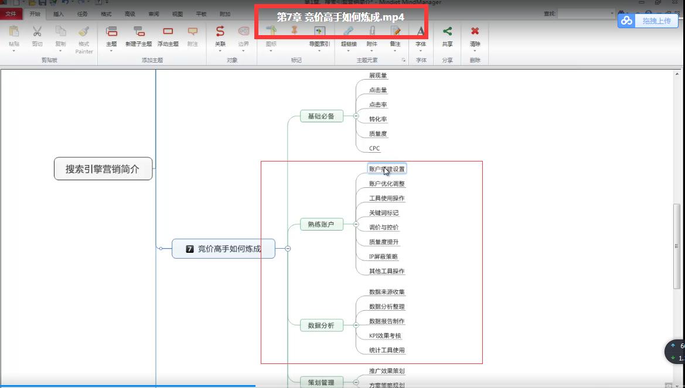Screen dimensions: 685x388
Task: Click the attachment (附件) paperclip icon
Action: (x=372, y=31)
